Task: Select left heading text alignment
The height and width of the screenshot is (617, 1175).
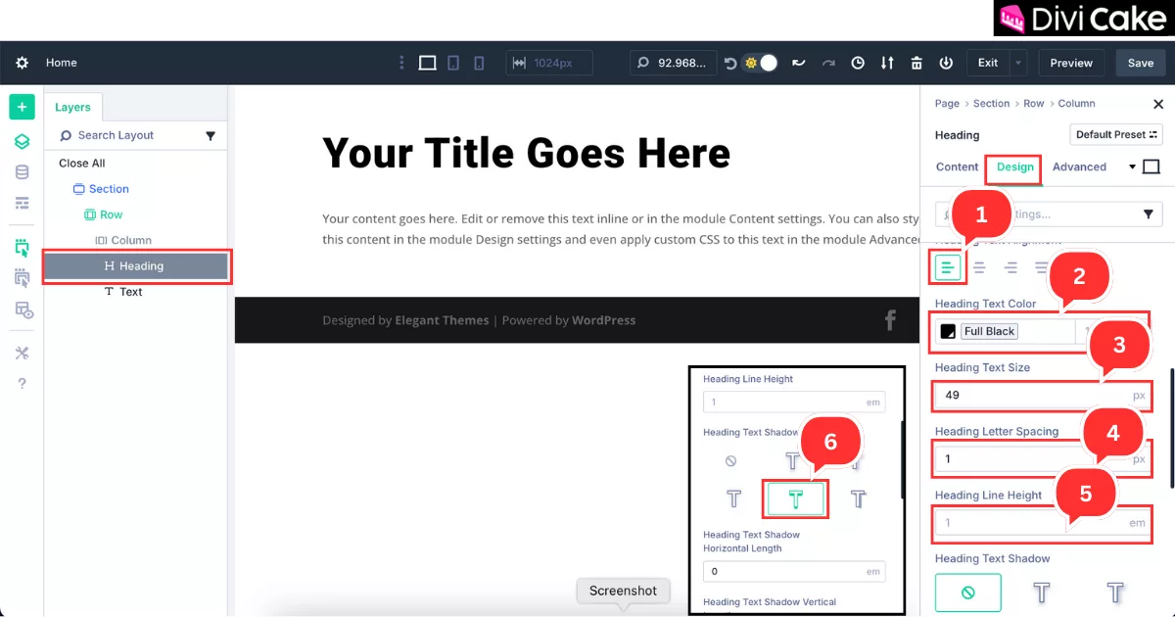Action: (x=947, y=267)
